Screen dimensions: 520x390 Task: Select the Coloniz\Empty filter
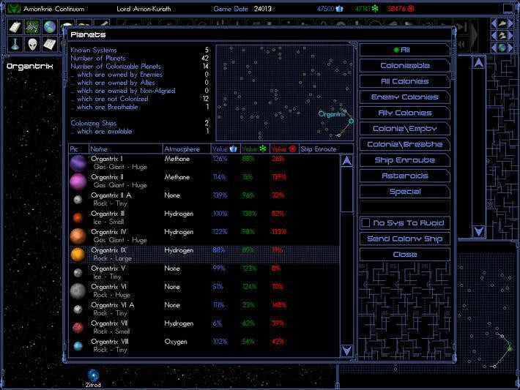click(x=404, y=129)
